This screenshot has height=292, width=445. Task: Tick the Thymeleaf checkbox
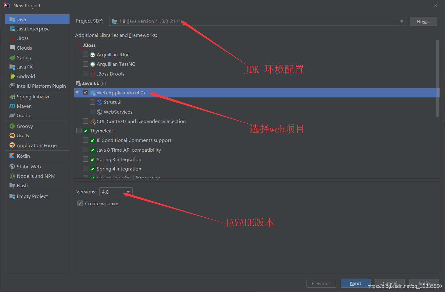pyautogui.click(x=79, y=130)
